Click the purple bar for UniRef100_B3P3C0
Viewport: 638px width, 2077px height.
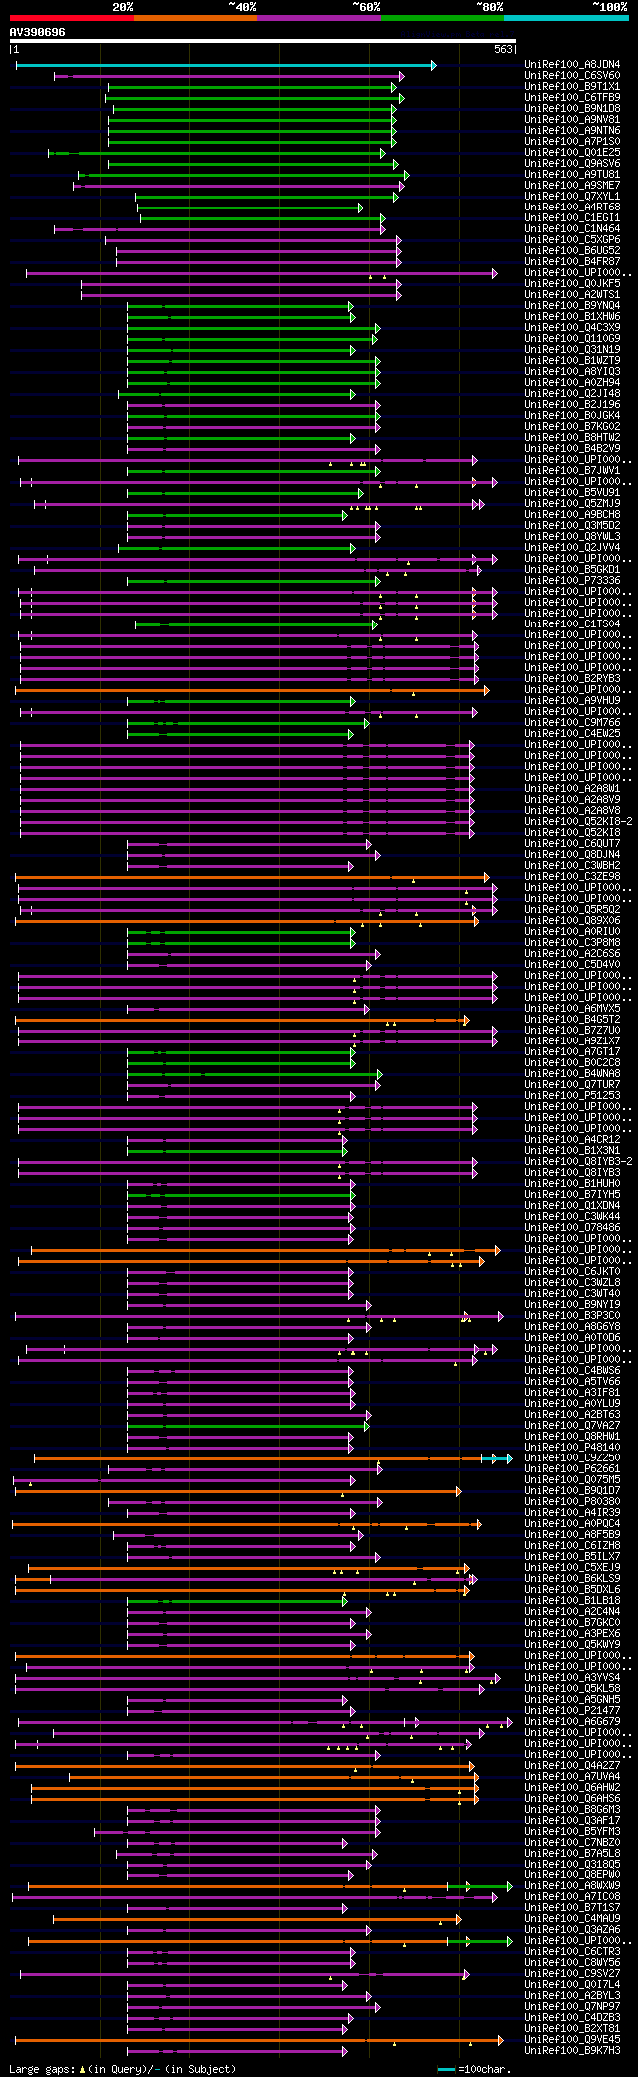tap(258, 1316)
